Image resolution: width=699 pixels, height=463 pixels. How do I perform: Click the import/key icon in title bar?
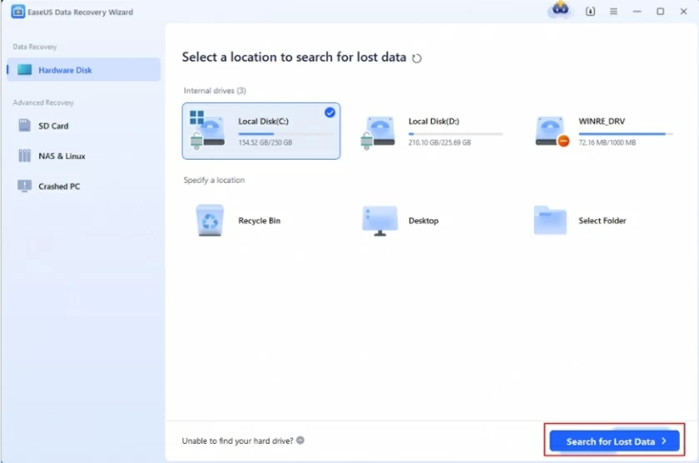[x=591, y=12]
